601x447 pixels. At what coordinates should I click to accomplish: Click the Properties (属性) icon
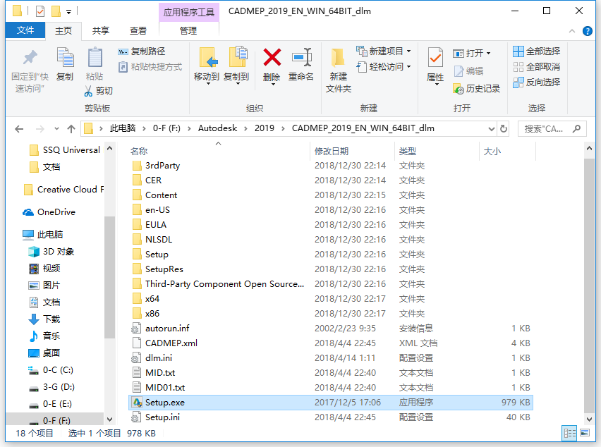click(x=435, y=59)
